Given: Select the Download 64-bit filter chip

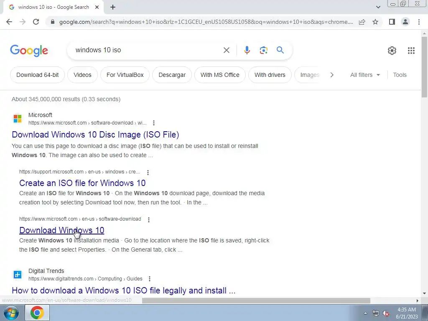Looking at the screenshot, I should 37,75.
